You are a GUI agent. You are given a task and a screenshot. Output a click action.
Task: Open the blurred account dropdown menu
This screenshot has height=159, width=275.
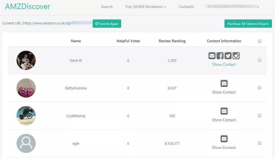232,7
